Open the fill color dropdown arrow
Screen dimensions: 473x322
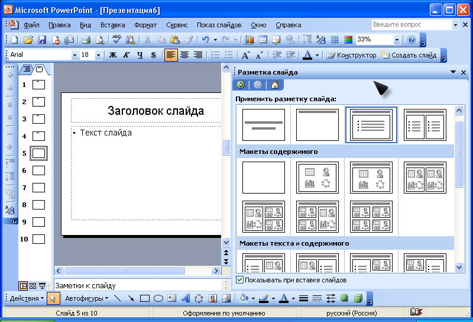coord(253,299)
